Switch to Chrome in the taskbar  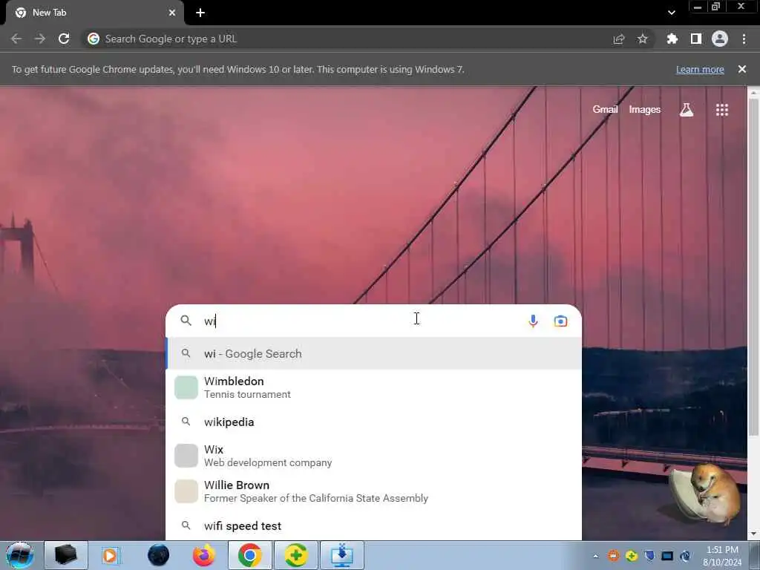tap(250, 555)
